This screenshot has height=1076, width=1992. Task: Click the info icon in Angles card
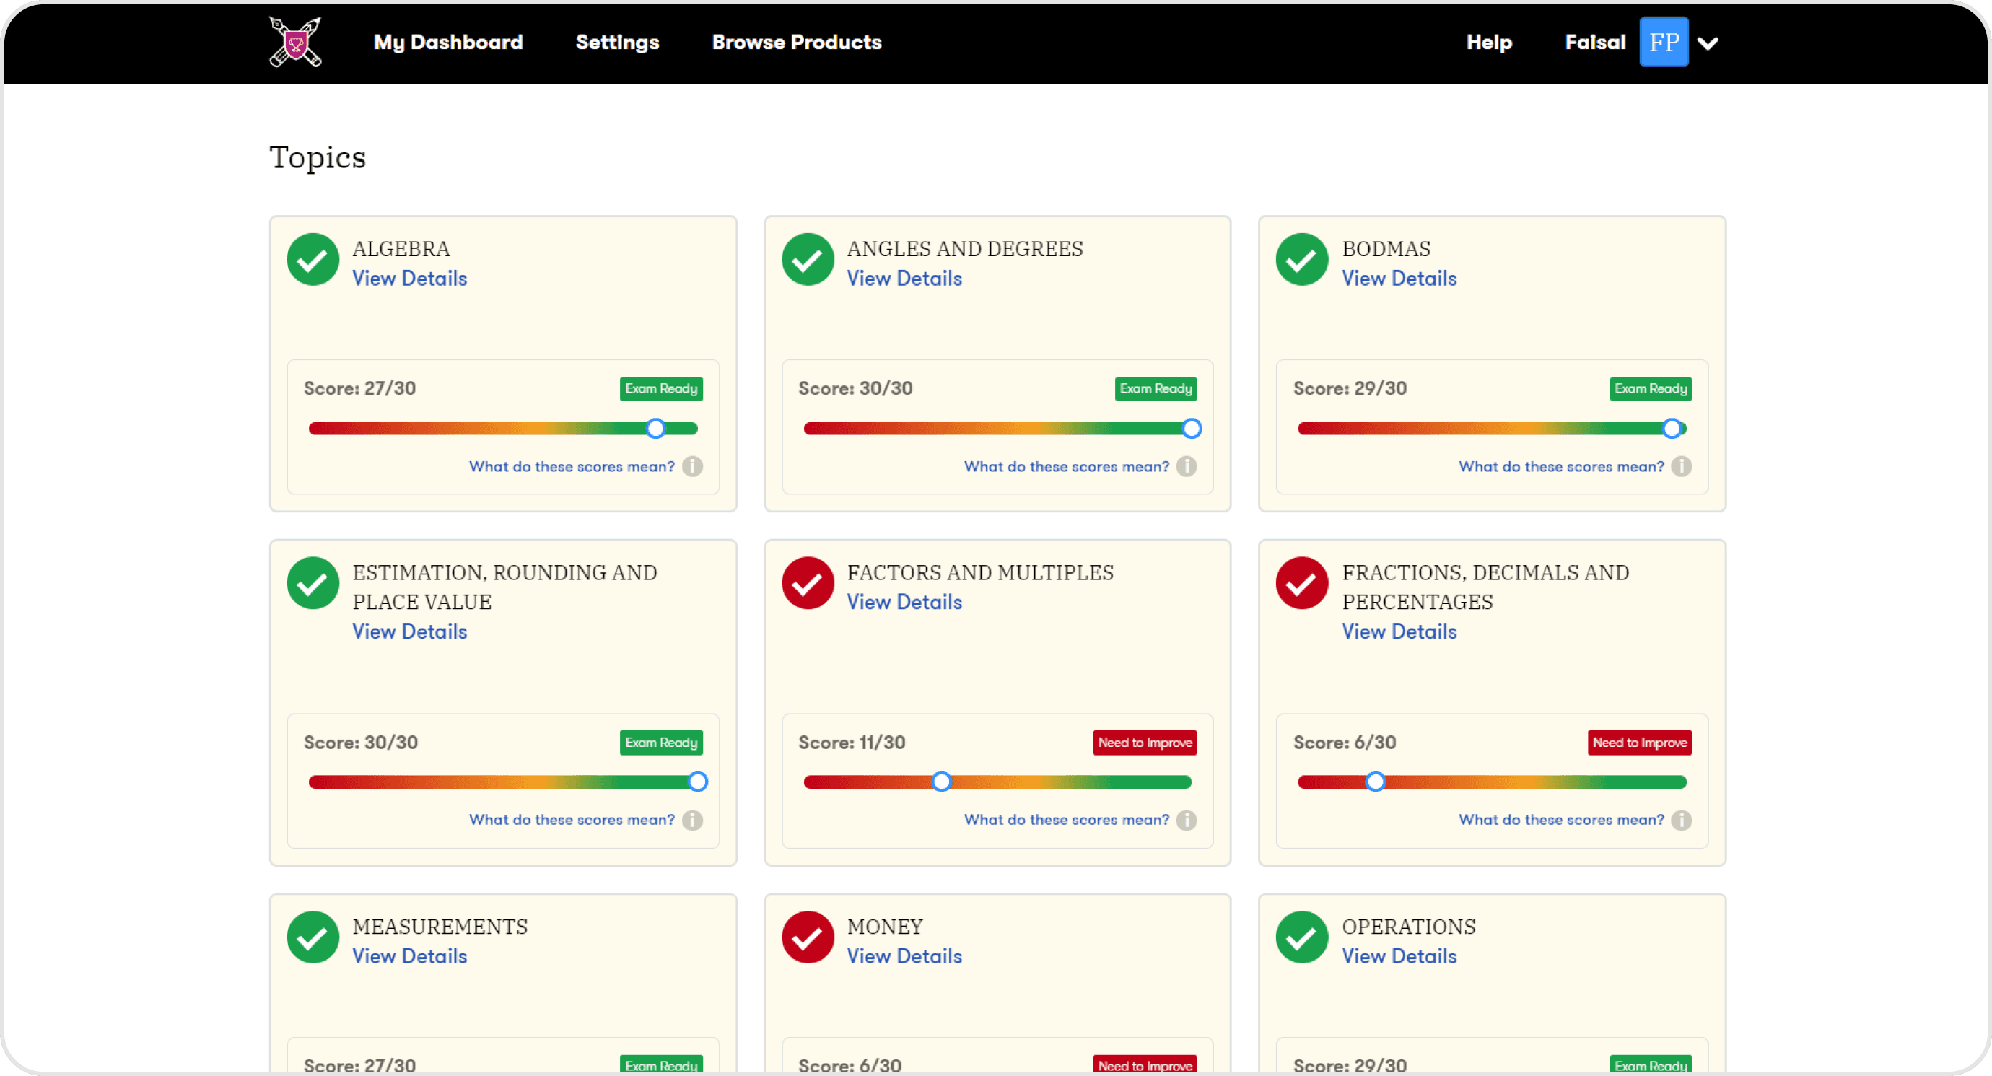pyautogui.click(x=1187, y=467)
